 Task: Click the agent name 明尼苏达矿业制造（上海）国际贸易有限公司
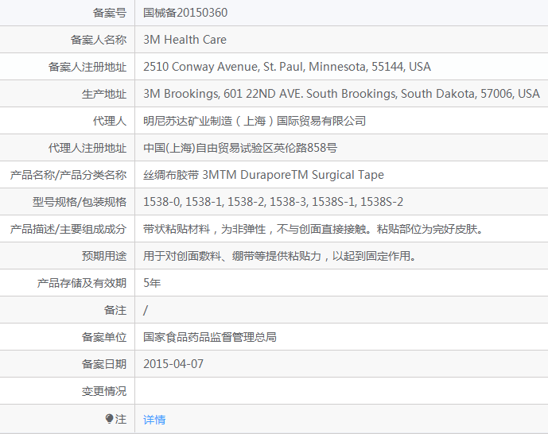click(255, 121)
